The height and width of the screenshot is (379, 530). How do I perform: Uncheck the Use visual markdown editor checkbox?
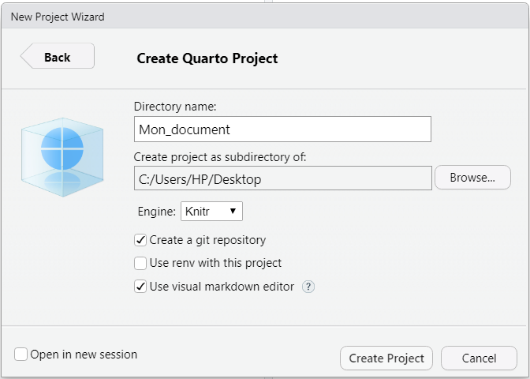(x=140, y=287)
